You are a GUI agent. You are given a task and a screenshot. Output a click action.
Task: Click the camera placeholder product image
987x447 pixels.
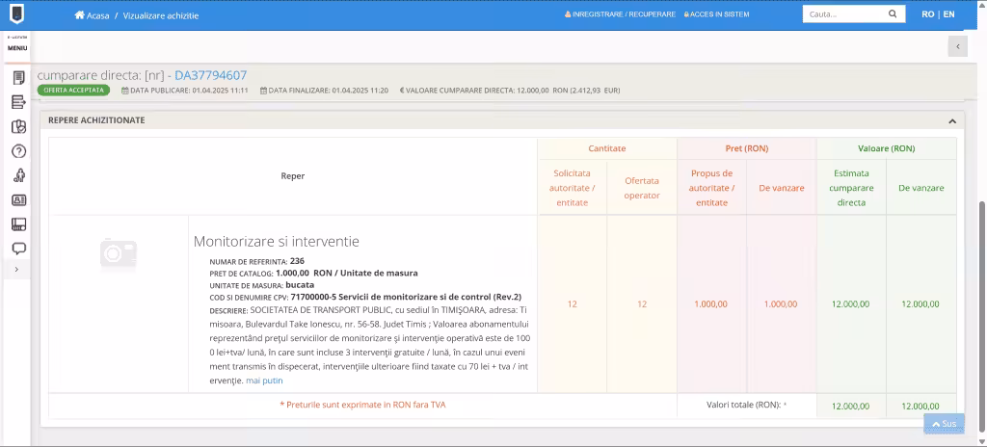(x=119, y=254)
